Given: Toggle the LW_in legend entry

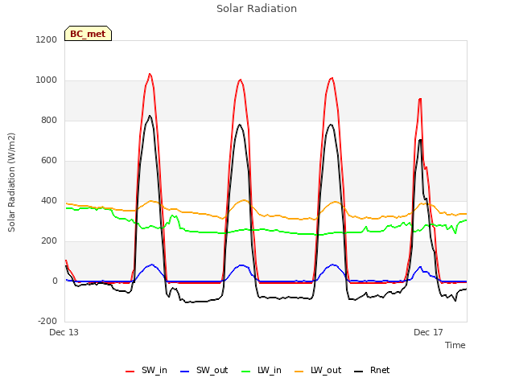Looking at the screenshot, I should [x=262, y=370].
